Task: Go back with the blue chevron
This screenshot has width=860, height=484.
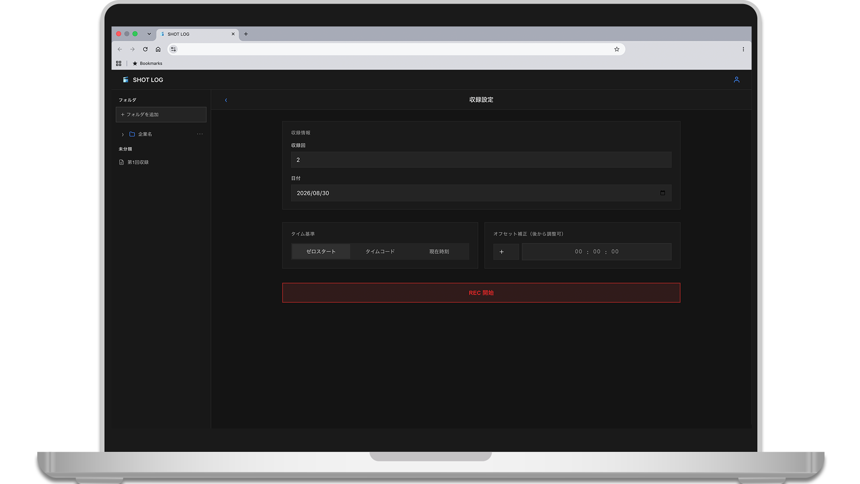Action: click(226, 100)
